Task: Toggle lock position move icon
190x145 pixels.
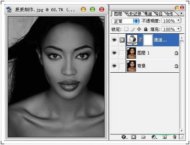Action: 139,29
